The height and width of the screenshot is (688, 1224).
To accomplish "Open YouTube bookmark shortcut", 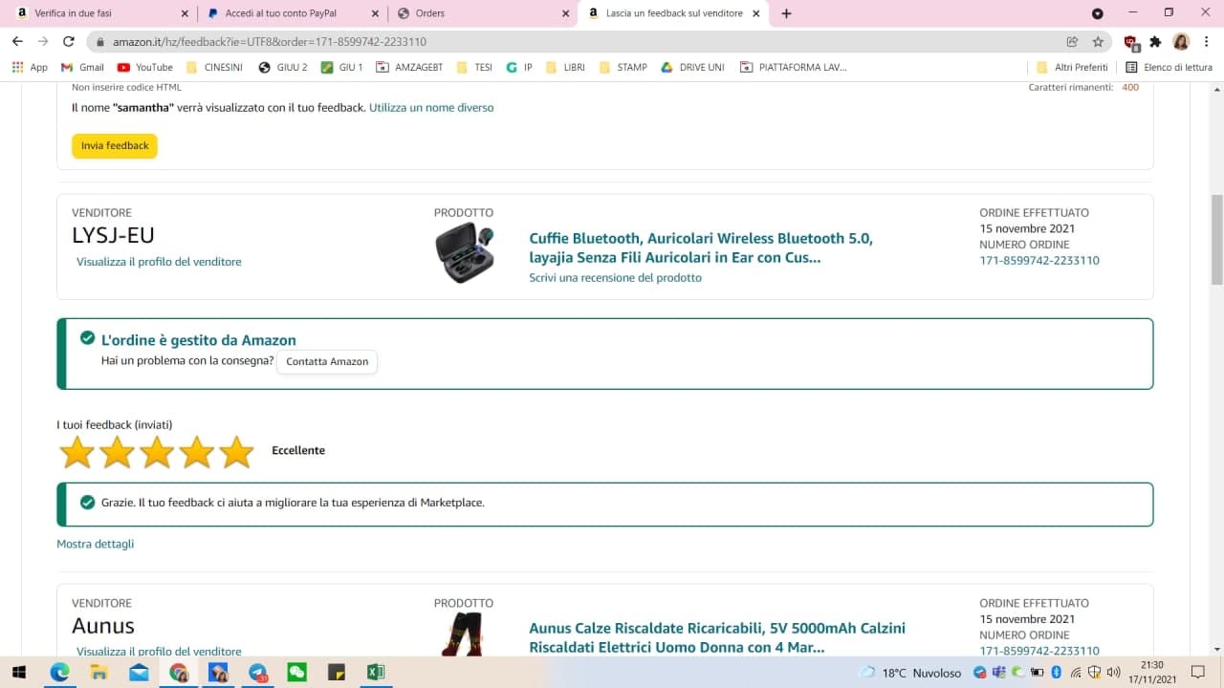I will [144, 68].
